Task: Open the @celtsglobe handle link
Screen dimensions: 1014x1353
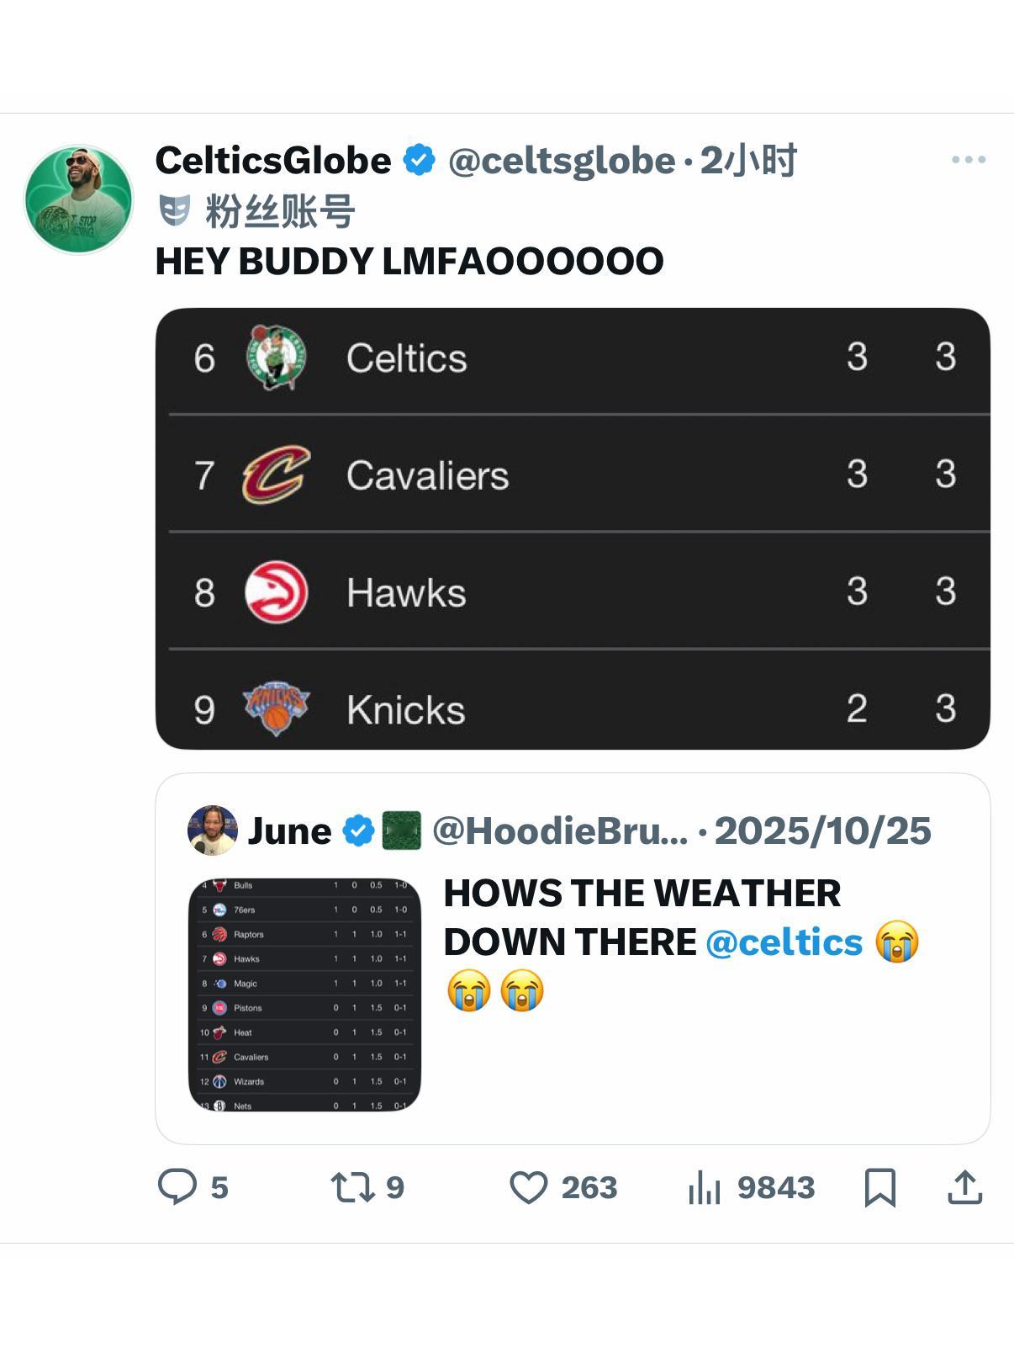Action: coord(561,160)
